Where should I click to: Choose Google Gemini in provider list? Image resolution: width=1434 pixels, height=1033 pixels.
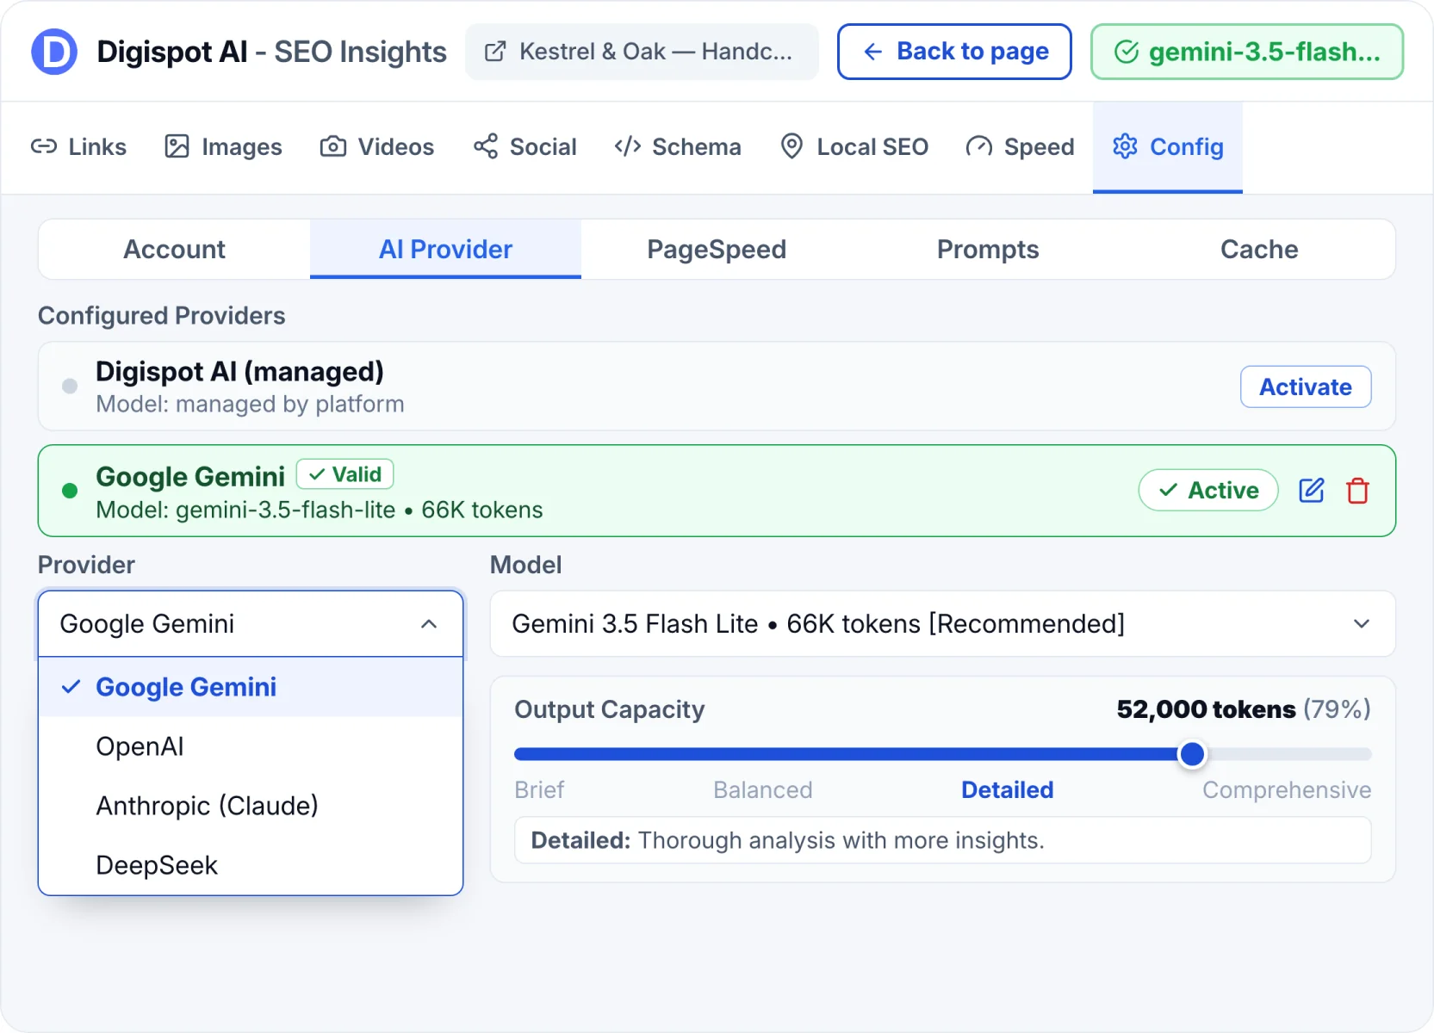[x=251, y=687]
